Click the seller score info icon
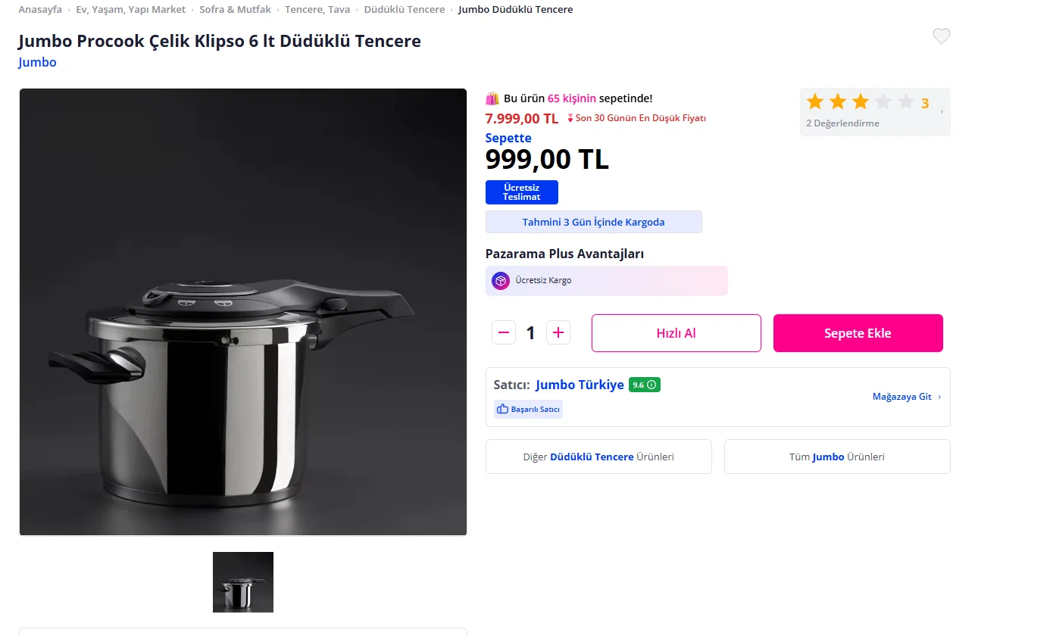Viewport: 1053px width, 636px height. (651, 385)
